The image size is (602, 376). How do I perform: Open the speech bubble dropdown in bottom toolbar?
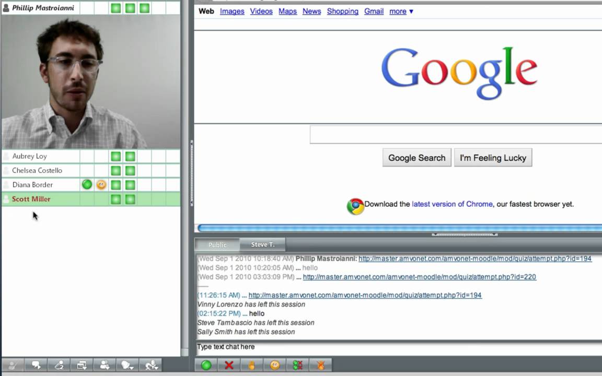pyautogui.click(x=128, y=365)
